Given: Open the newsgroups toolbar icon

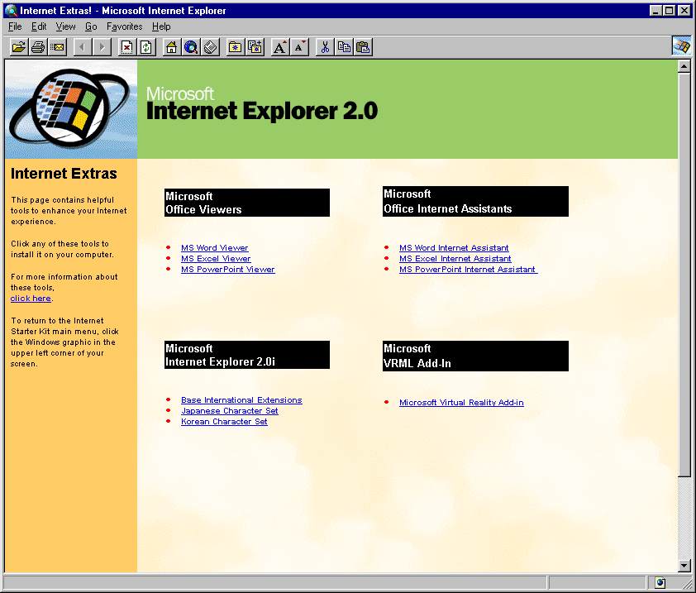Looking at the screenshot, I should point(211,46).
